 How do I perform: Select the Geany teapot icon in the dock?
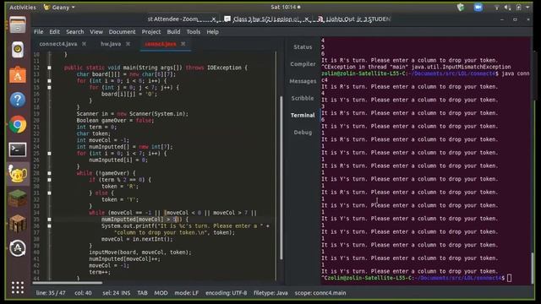(x=18, y=174)
